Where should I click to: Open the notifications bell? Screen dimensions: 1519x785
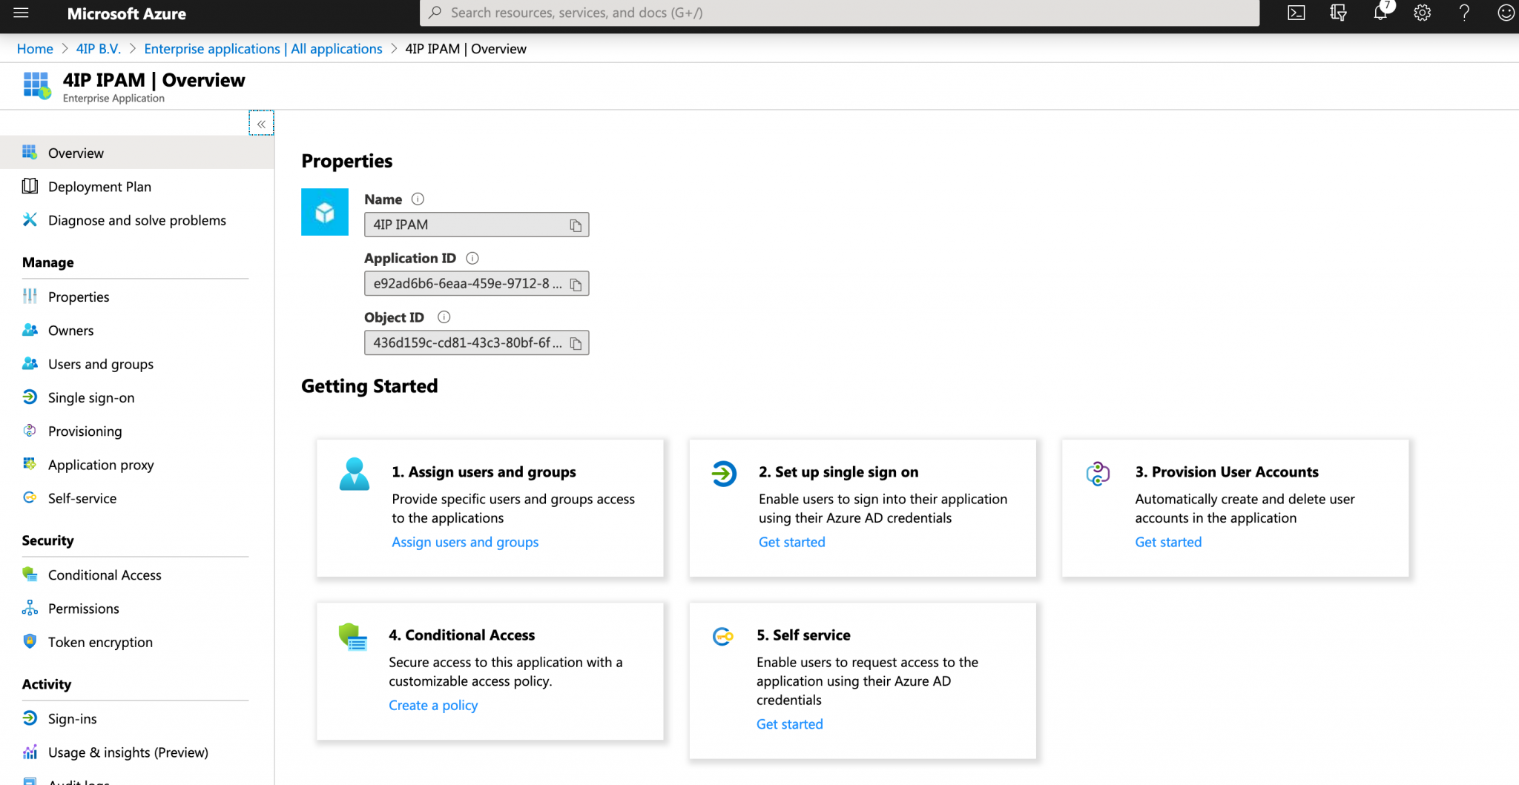(x=1380, y=13)
